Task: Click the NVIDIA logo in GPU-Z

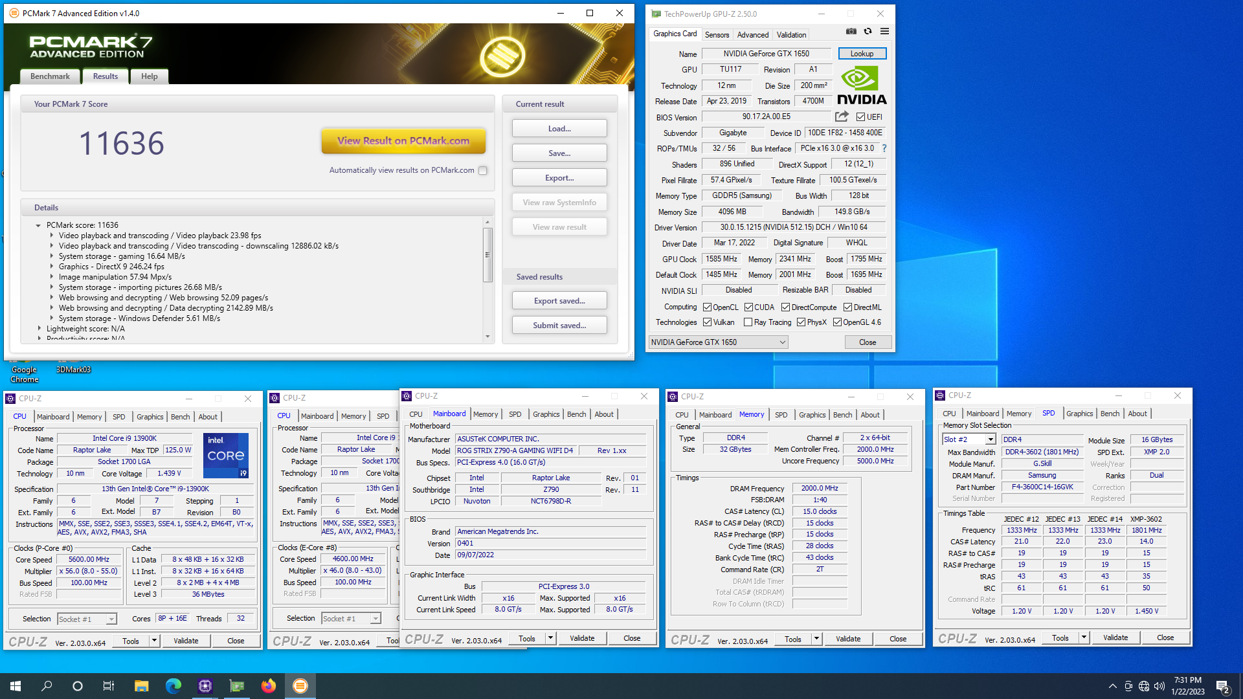Action: tap(862, 85)
